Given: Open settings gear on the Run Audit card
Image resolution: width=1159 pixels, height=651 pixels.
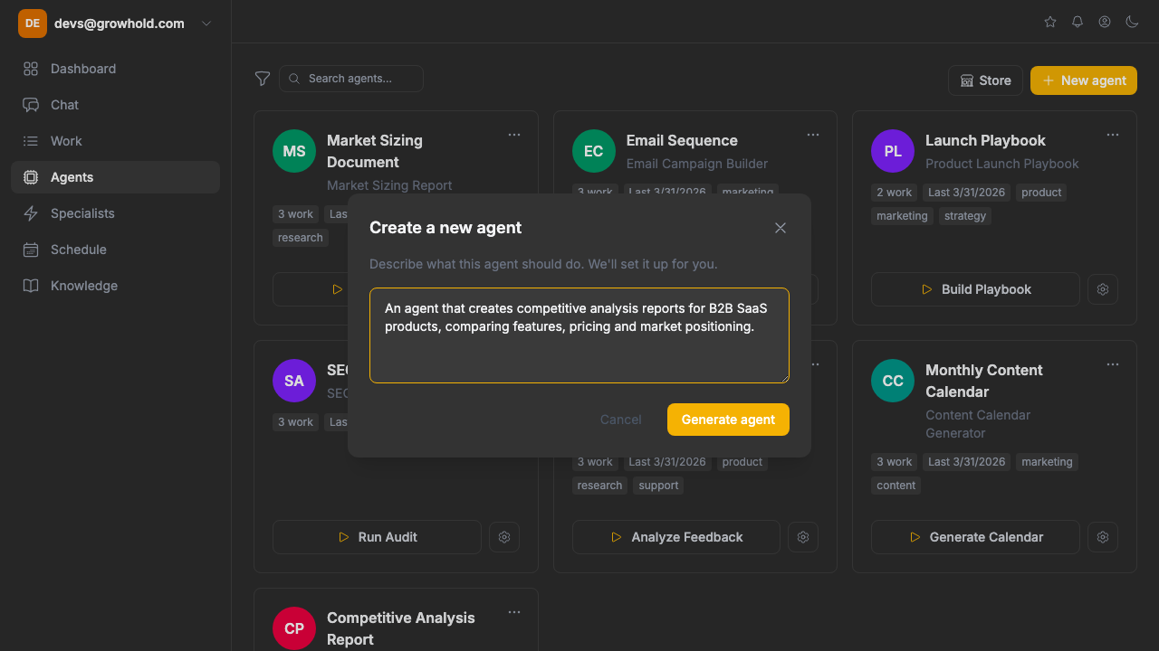Looking at the screenshot, I should [x=504, y=536].
